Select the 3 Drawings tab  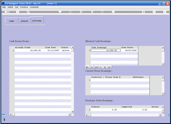click(37, 21)
